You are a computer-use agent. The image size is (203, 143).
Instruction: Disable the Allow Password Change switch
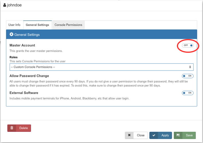(188, 76)
